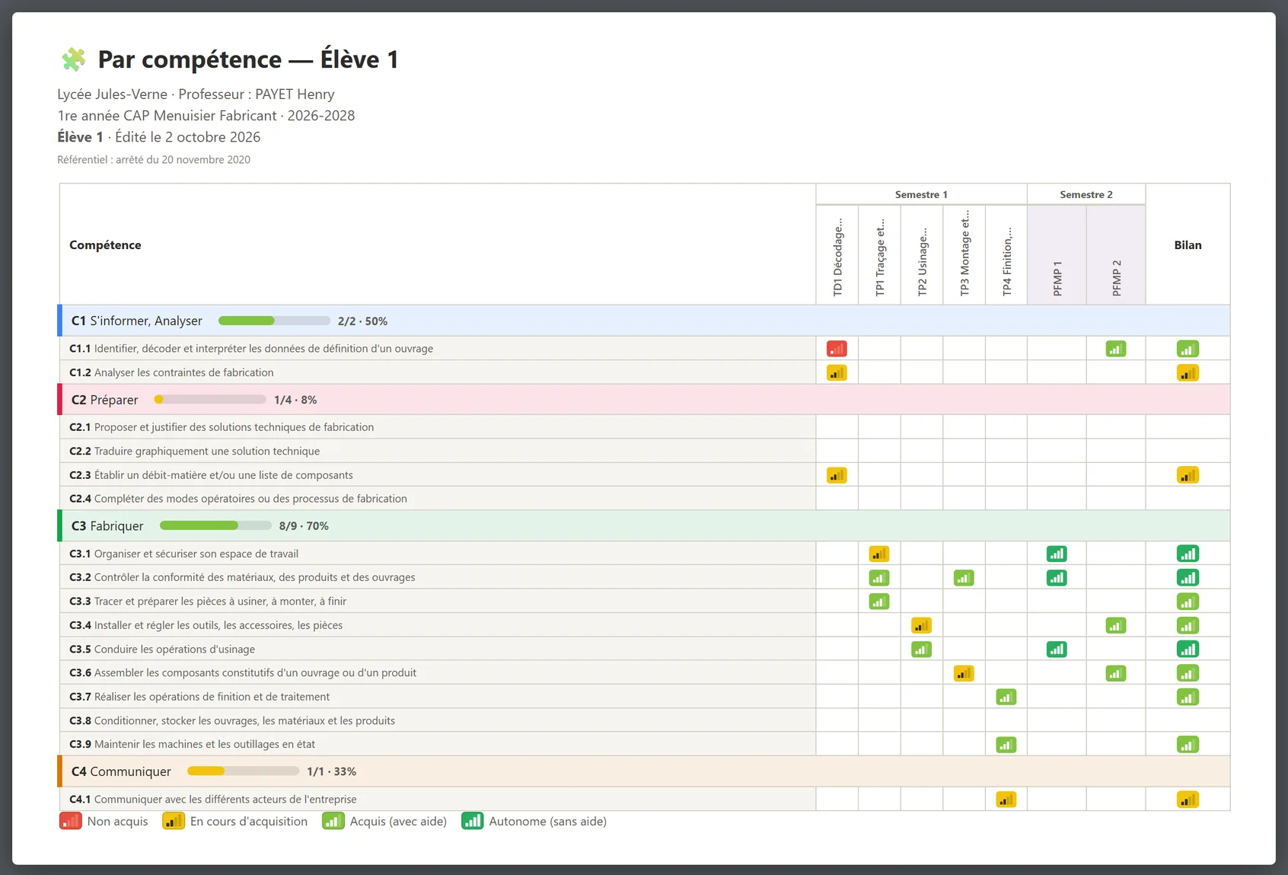Click the TP1 green icon for C3.3
The width and height of the screenshot is (1288, 875).
click(x=879, y=602)
